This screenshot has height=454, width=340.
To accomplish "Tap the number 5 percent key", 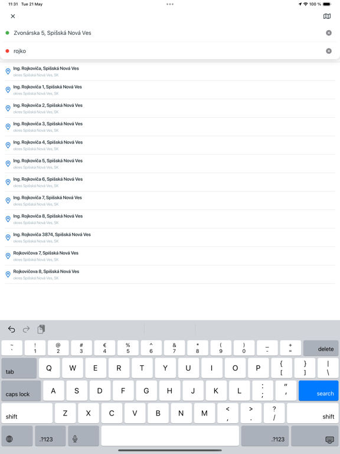I will pyautogui.click(x=127, y=348).
